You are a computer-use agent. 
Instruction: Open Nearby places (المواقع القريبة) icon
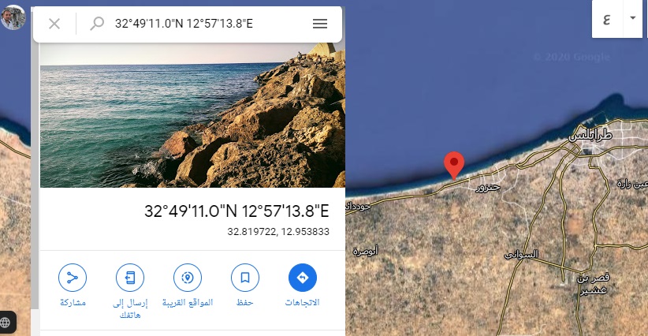tap(188, 278)
